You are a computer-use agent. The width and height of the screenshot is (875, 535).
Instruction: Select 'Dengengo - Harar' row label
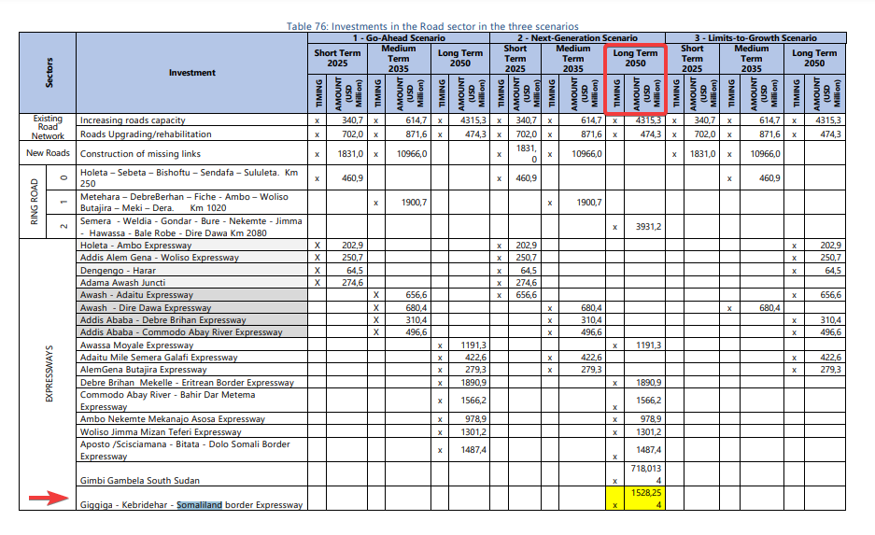(118, 270)
